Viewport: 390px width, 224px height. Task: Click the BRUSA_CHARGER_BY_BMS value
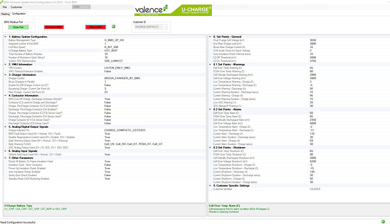[x=122, y=78]
